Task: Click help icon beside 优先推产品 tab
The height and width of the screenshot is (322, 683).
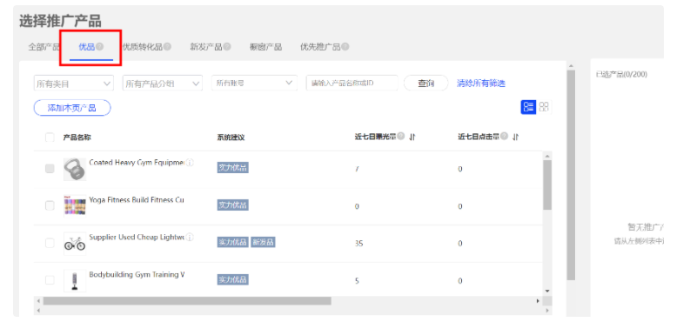Action: (345, 47)
